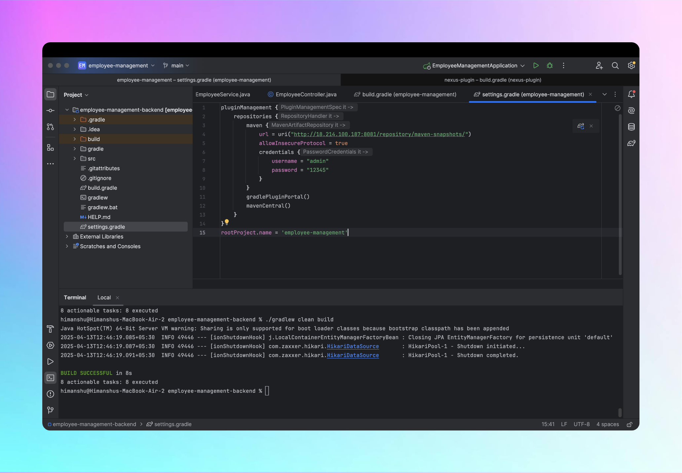Expand the build folder

75,139
